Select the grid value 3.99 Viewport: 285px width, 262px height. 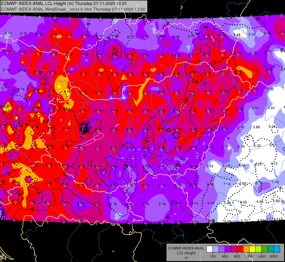pyautogui.click(x=162, y=204)
